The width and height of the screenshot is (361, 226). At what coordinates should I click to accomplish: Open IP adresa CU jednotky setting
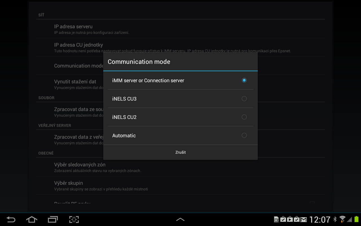pos(180,47)
